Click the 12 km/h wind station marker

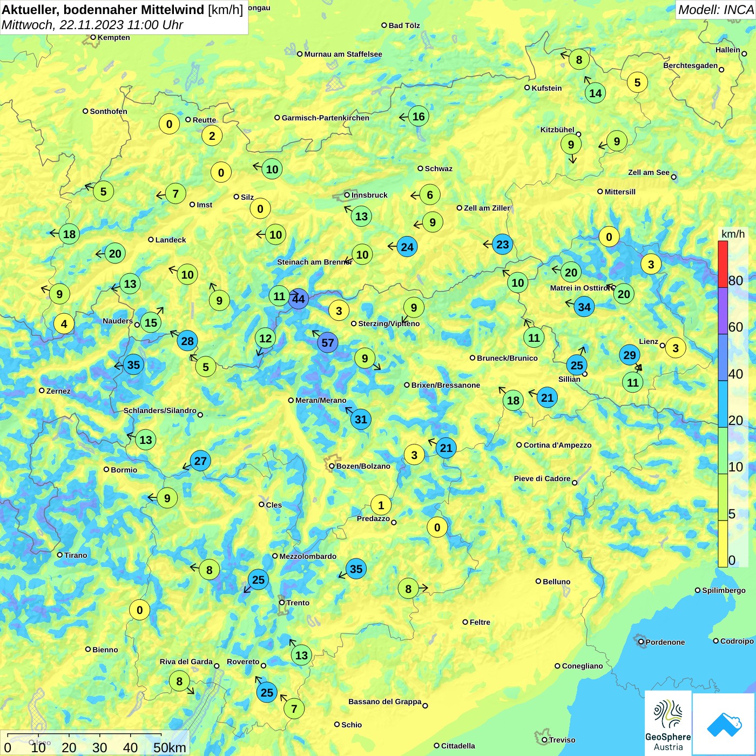265,338
